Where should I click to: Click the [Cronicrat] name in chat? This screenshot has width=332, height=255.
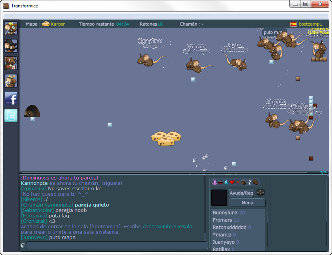[x=34, y=221]
